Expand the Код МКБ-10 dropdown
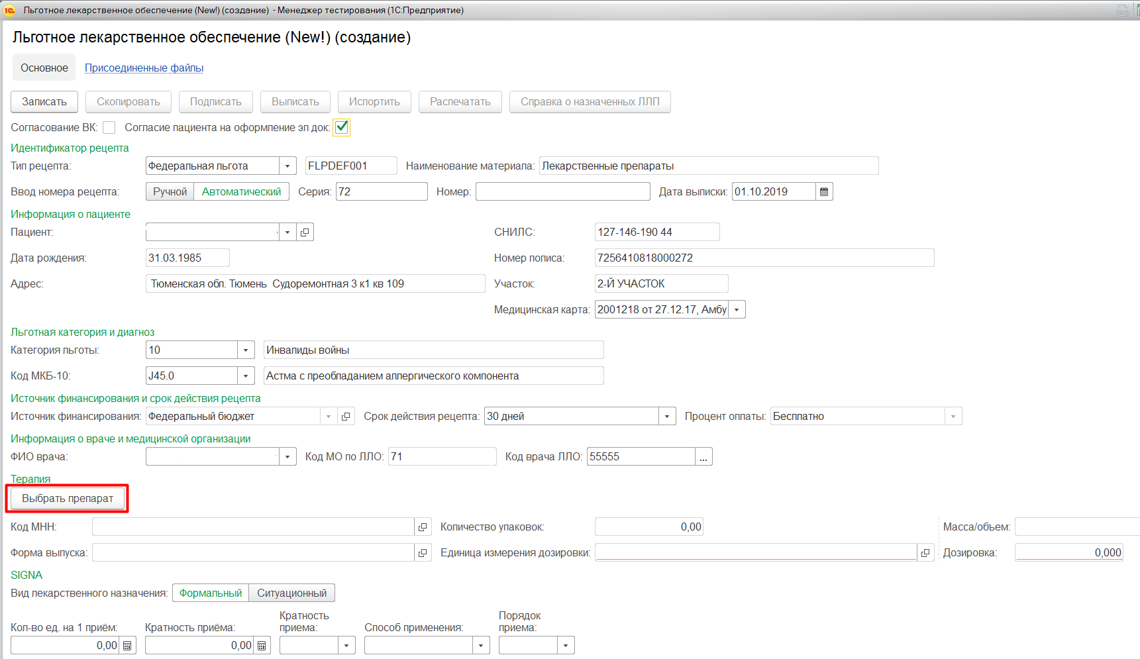Viewport: 1140px width, 659px height. (x=246, y=376)
